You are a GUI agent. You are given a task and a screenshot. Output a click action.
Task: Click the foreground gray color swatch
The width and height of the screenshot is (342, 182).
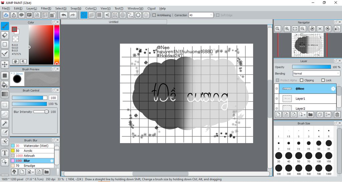pos(14,29)
